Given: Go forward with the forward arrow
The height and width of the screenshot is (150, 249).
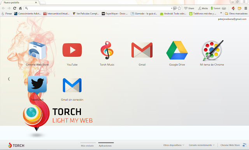Looking at the screenshot, I should point(9,8).
